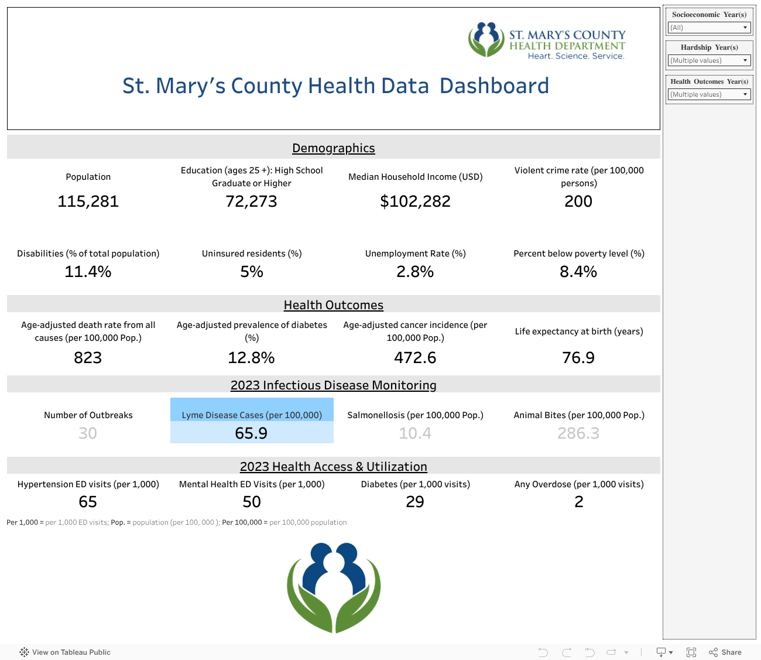This screenshot has height=660, width=761.
Task: Expand the Socioeconomic Year(s) dropdown
Action: coord(709,28)
